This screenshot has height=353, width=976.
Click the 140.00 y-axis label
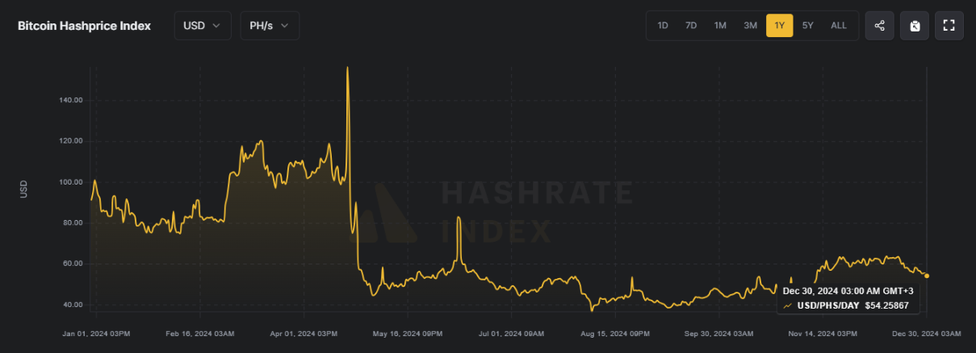72,100
